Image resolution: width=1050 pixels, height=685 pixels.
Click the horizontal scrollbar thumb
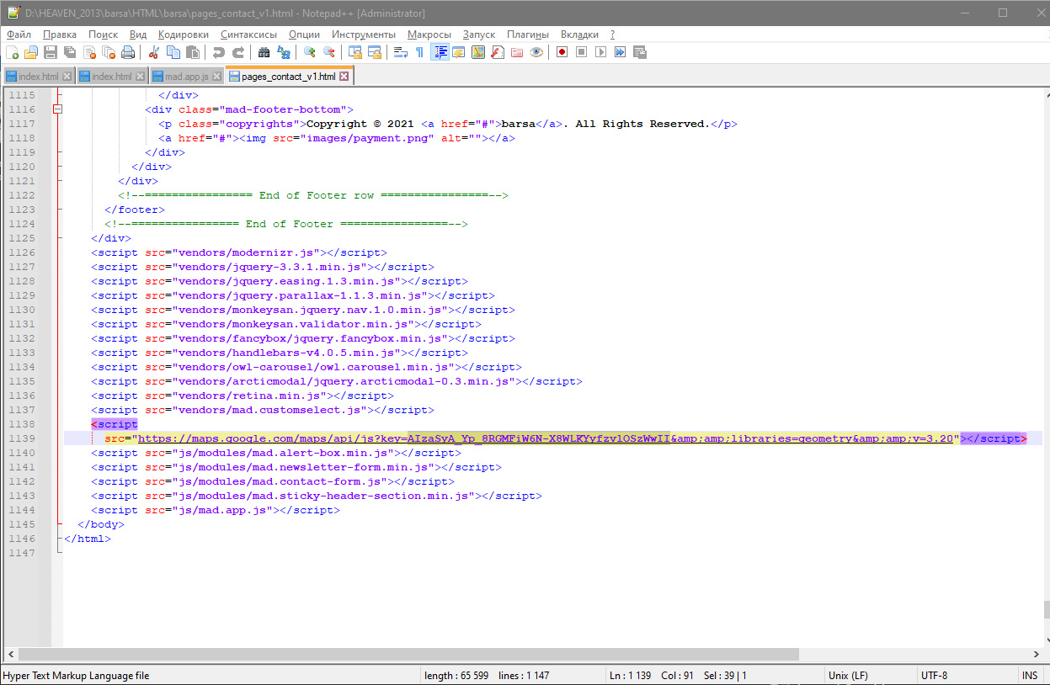408,654
